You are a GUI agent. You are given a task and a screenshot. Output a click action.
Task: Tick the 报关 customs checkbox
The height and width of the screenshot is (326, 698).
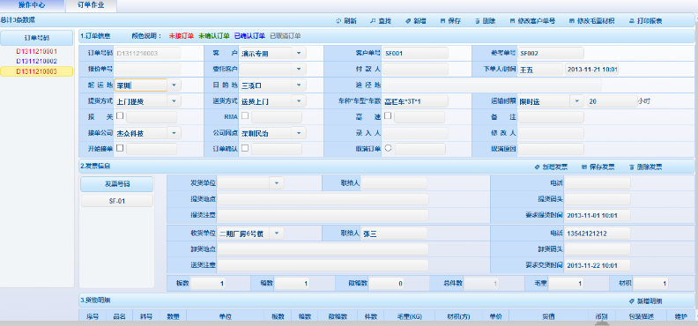[120, 115]
